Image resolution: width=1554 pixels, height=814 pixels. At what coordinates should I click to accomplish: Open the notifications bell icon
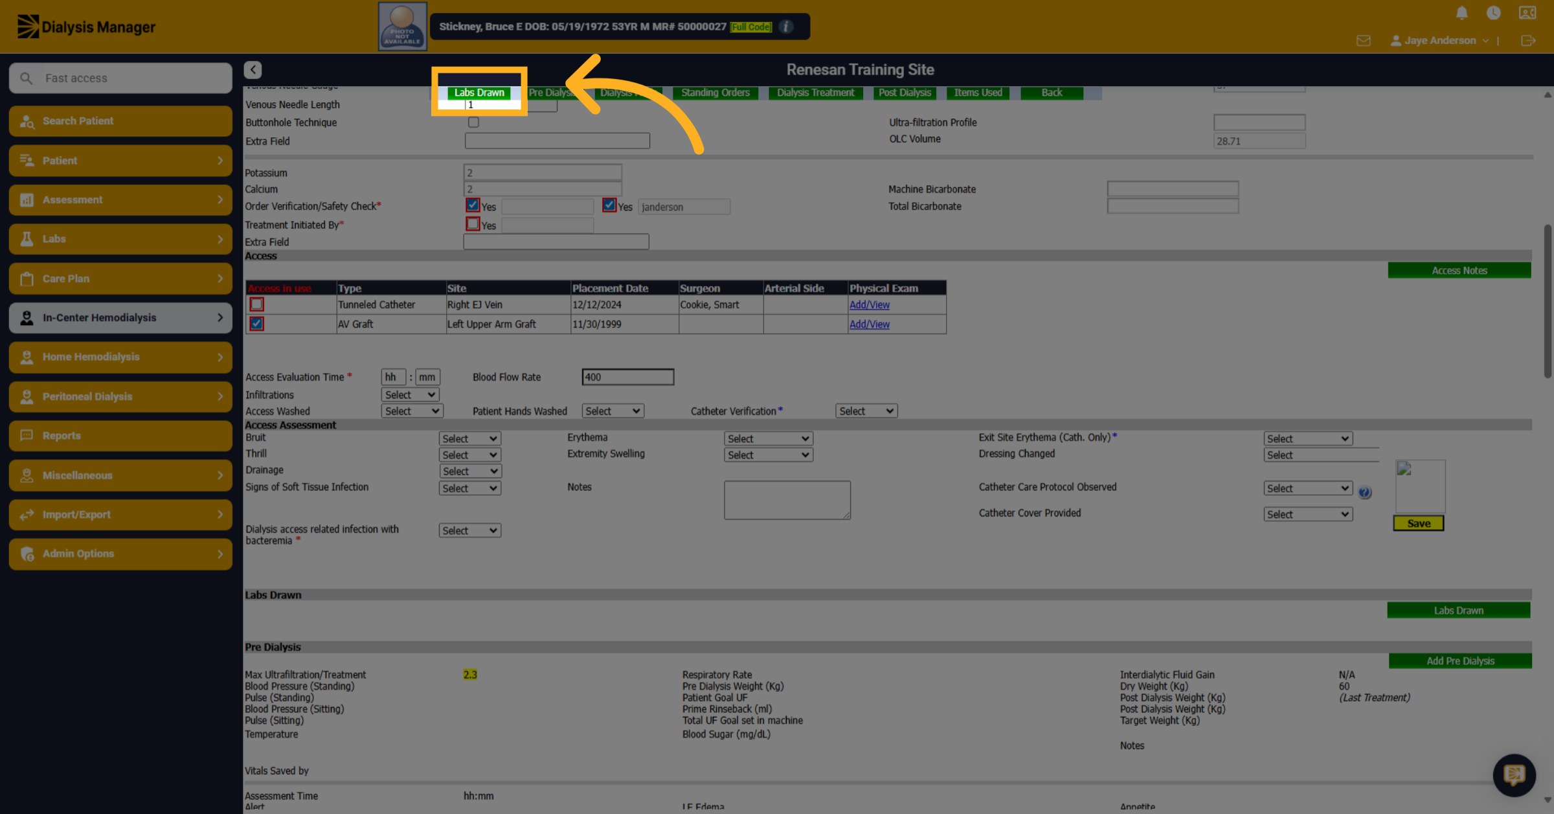click(x=1461, y=12)
